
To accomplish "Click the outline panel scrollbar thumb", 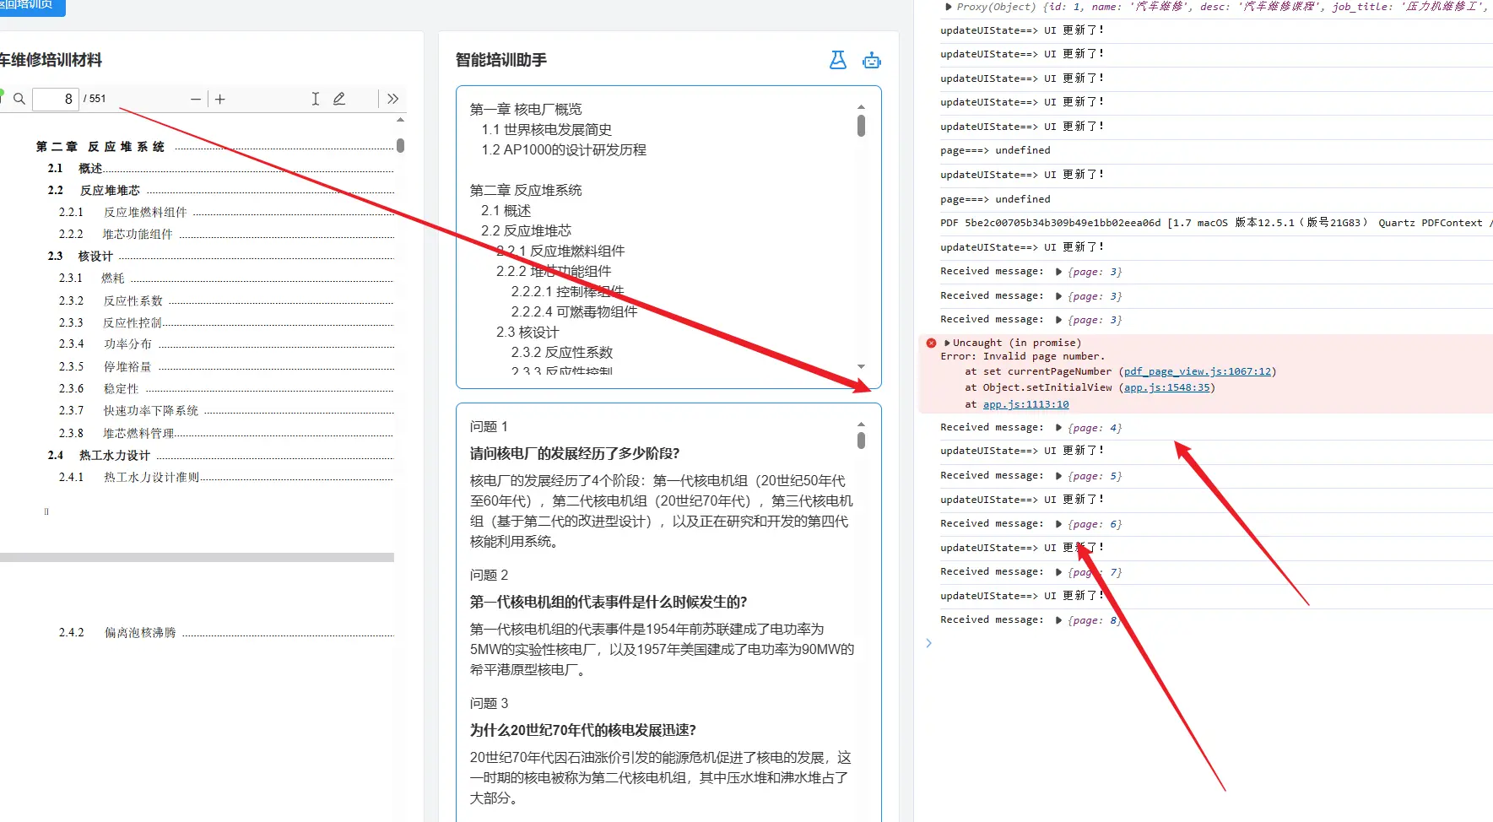I will 861,126.
